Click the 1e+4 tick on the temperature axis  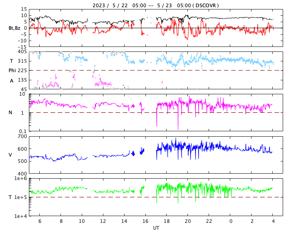pos(20,216)
